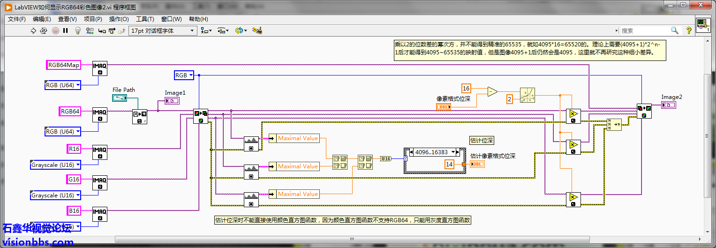Click the yellow context help question mark
This screenshot has height=248, width=716.
pyautogui.click(x=688, y=30)
